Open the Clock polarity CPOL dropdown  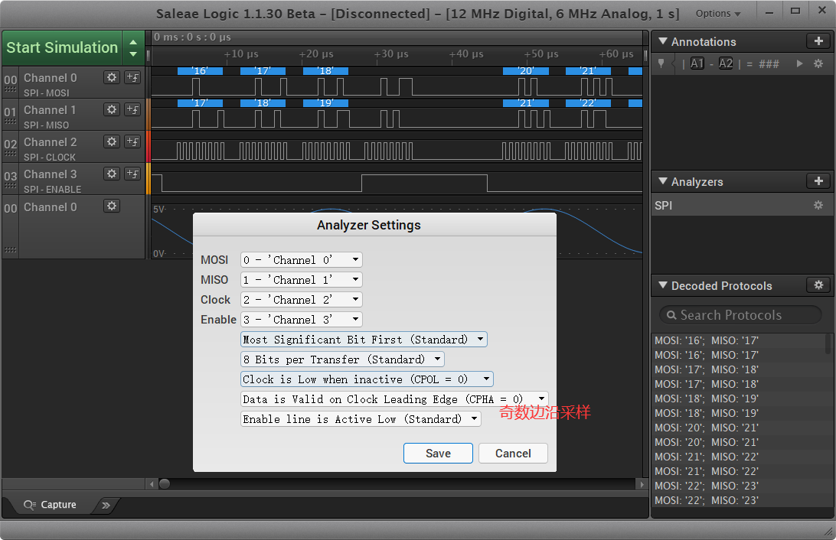pyautogui.click(x=367, y=379)
